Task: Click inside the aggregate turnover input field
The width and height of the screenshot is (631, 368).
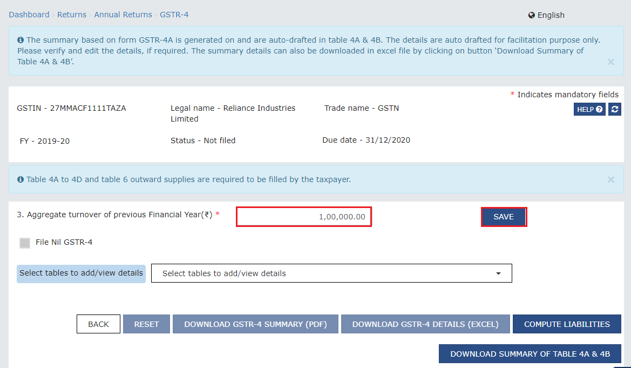Action: [x=303, y=216]
